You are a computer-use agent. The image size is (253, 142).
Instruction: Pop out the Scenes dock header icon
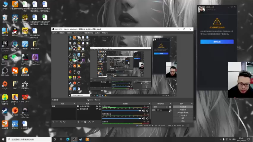(74, 104)
